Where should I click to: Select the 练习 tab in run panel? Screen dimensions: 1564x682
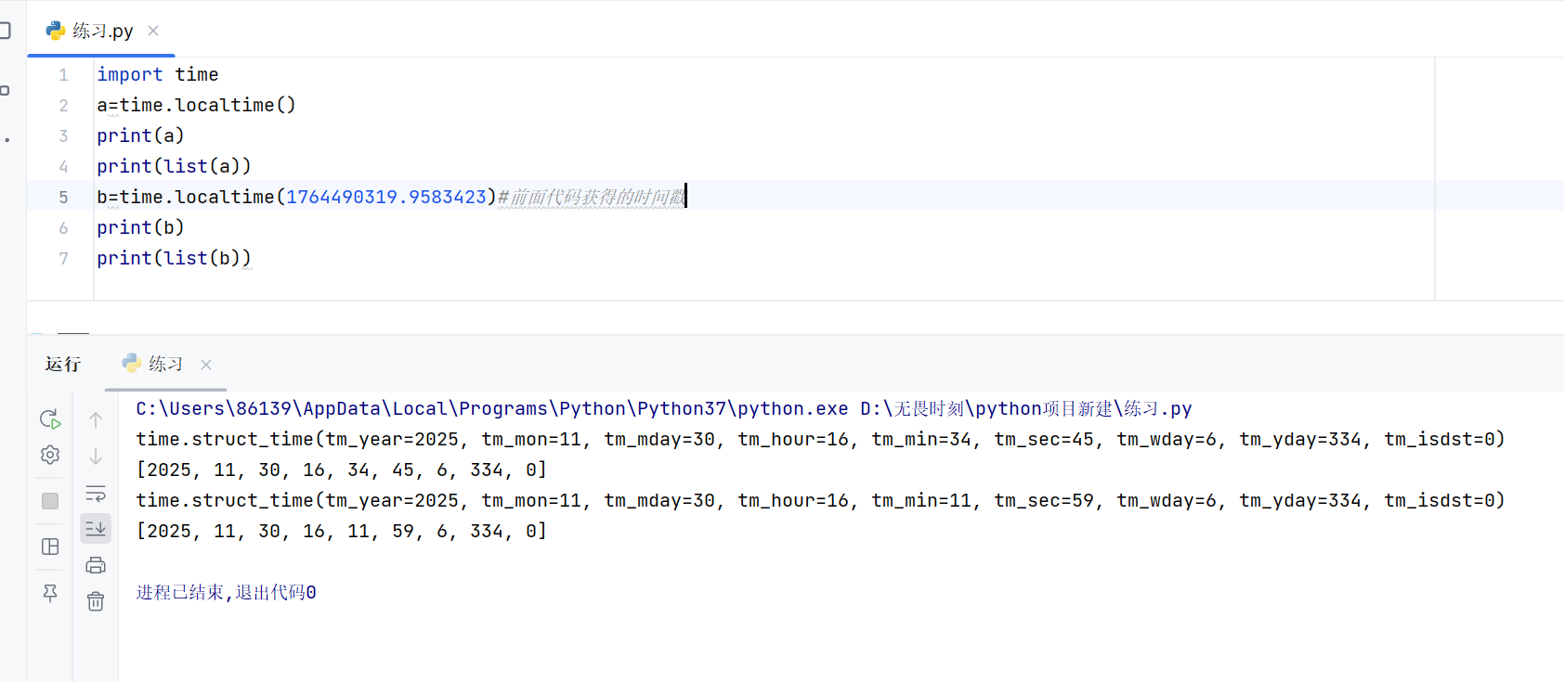click(x=165, y=364)
